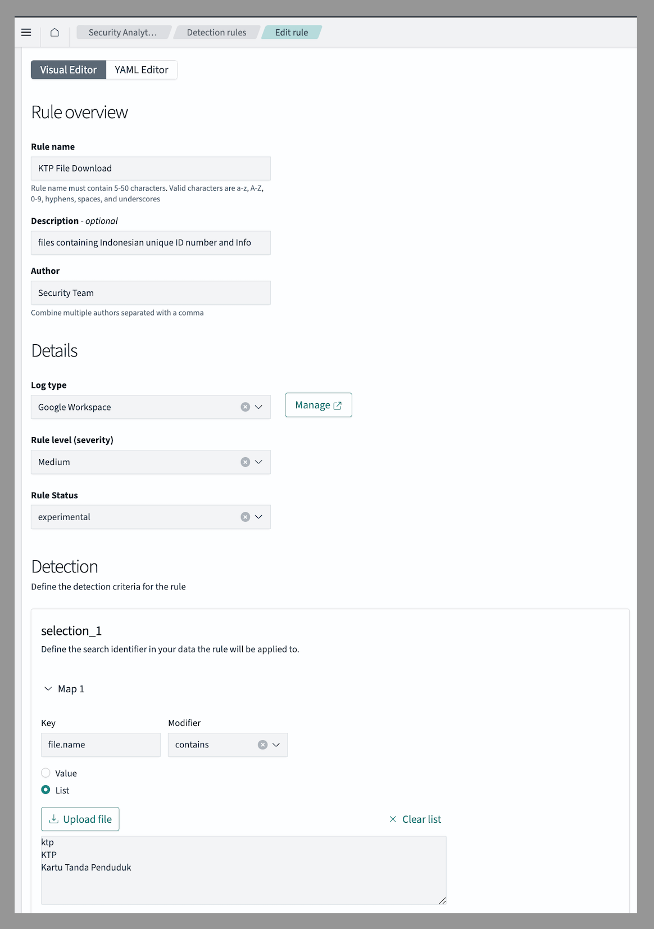Image resolution: width=654 pixels, height=929 pixels.
Task: Collapse the Map 1 section
Action: click(x=48, y=689)
